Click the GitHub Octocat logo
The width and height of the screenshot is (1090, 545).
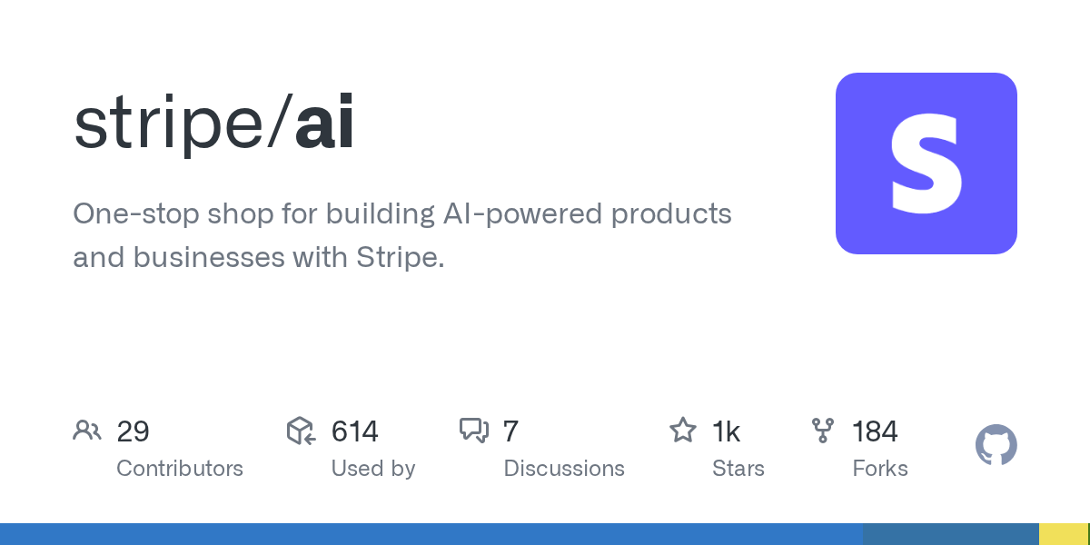coord(996,445)
